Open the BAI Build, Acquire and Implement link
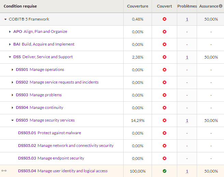Image resolution: width=224 pixels, height=177 pixels. (44, 44)
